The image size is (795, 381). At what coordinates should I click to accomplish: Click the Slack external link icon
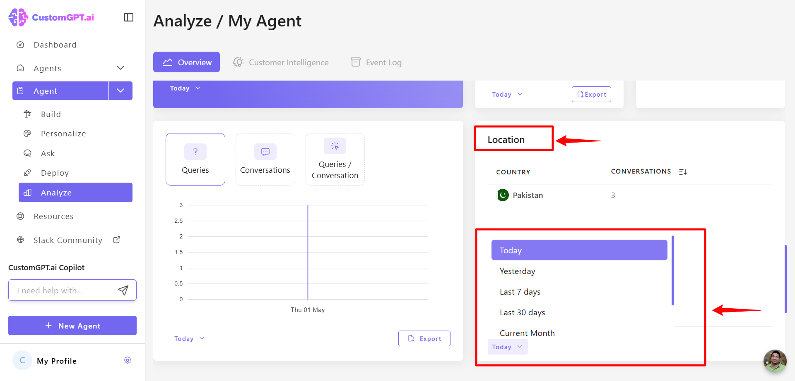click(x=117, y=240)
